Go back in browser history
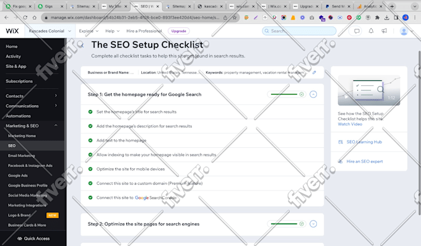This screenshot has width=421, height=246. (x=6, y=17)
